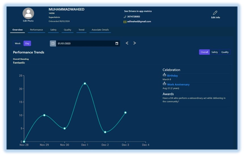This screenshot has height=156, width=244.
Task: Toggle the chart to Safety trends
Action: (215, 52)
